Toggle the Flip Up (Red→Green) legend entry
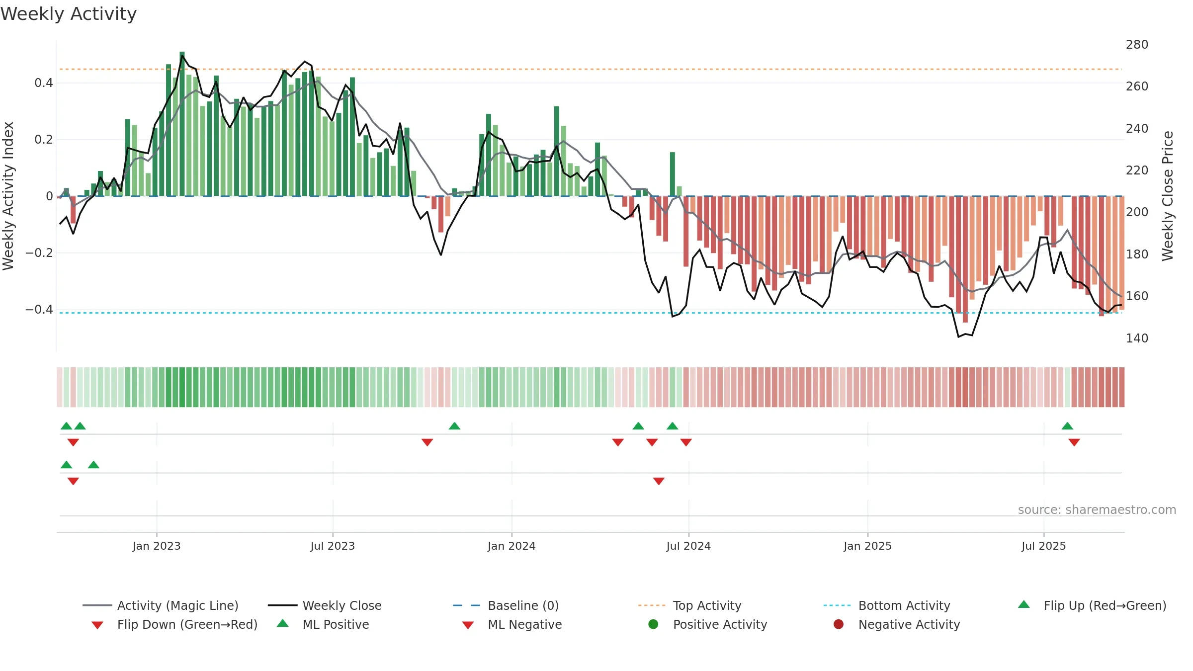The height and width of the screenshot is (671, 1193). [1092, 605]
